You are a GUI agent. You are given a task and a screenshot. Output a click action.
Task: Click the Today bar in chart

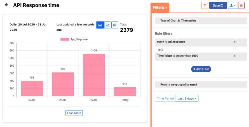pos(125,91)
